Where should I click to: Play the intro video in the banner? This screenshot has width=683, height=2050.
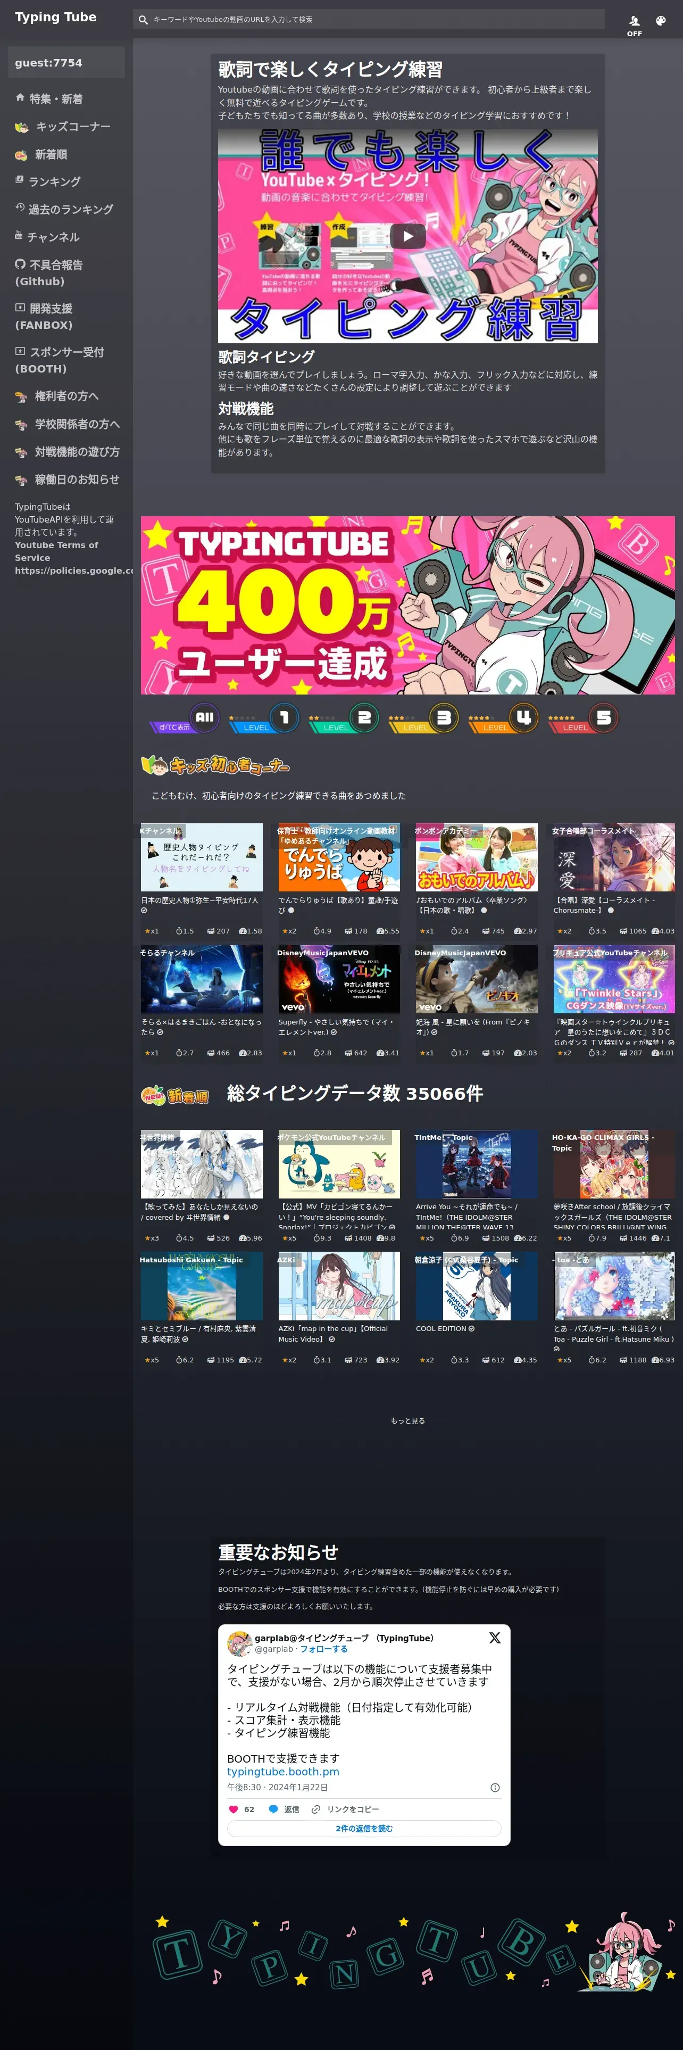[408, 236]
